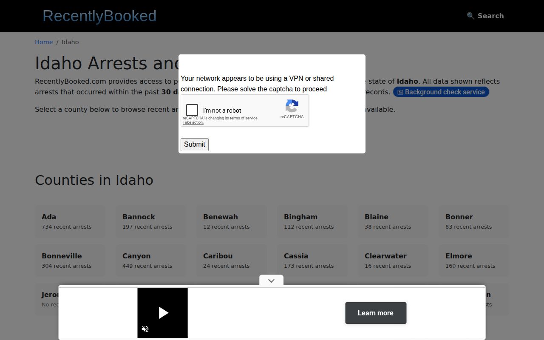Open the Blaine county card

tap(393, 221)
